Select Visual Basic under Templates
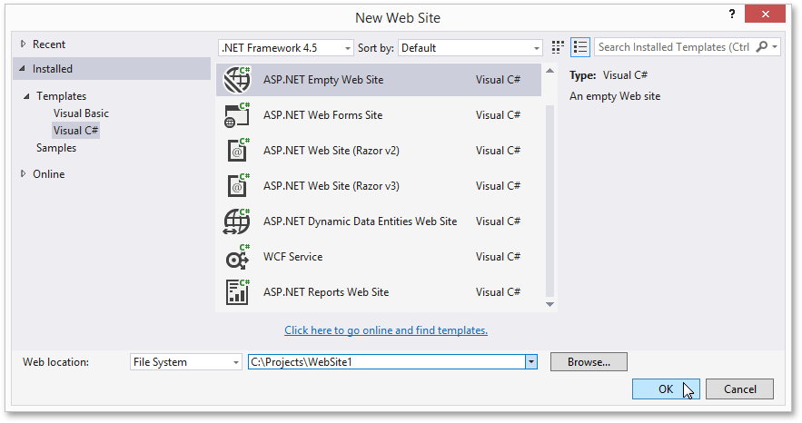 click(81, 113)
